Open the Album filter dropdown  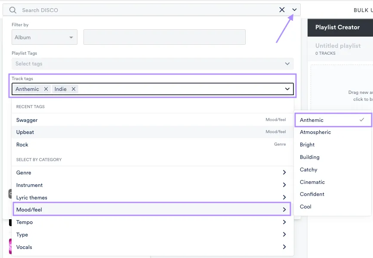pyautogui.click(x=44, y=37)
